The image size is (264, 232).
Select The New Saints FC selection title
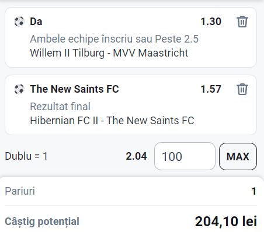click(74, 89)
